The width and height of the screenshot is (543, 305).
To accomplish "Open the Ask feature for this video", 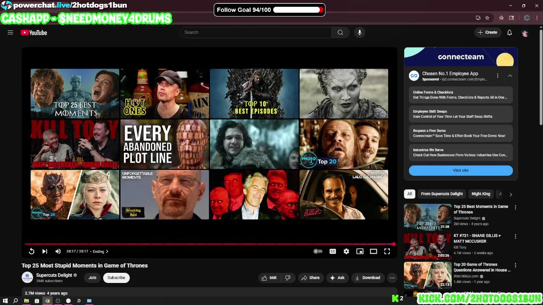I will (x=337, y=278).
